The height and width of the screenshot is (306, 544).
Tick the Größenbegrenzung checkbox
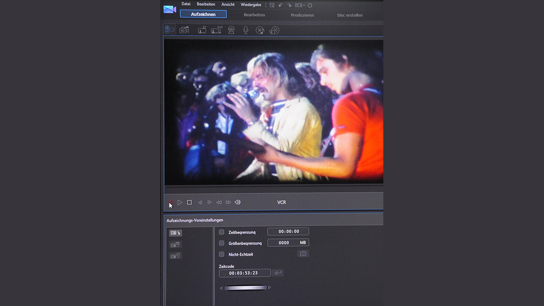(221, 243)
